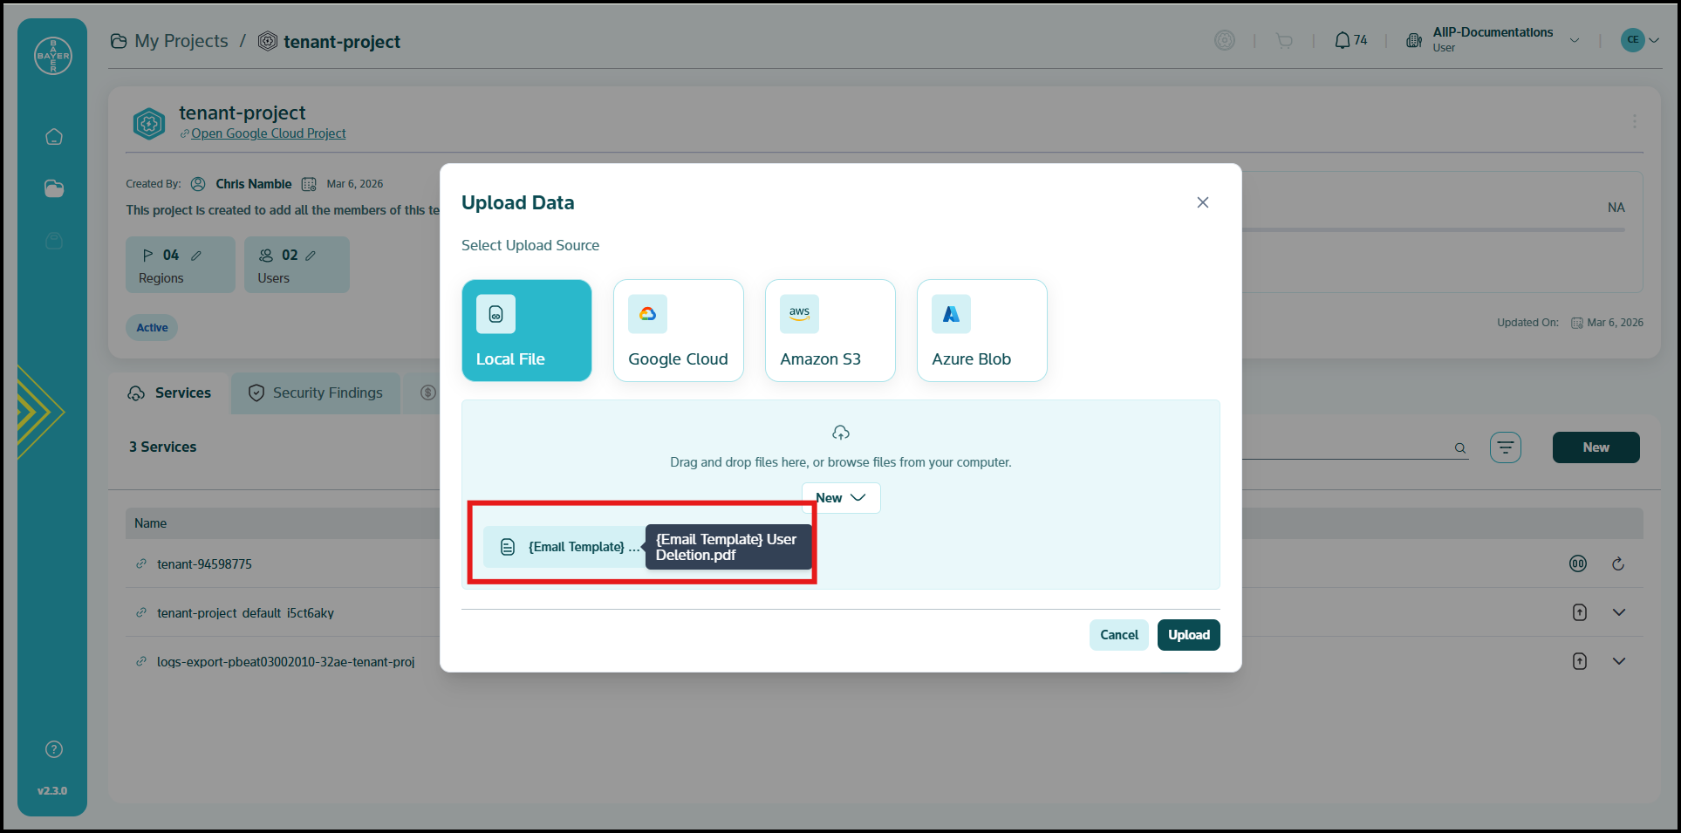Click the filter icon beside search

click(1505, 447)
